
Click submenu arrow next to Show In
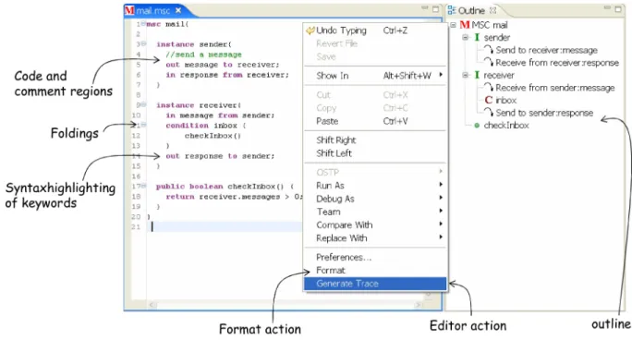click(x=441, y=75)
